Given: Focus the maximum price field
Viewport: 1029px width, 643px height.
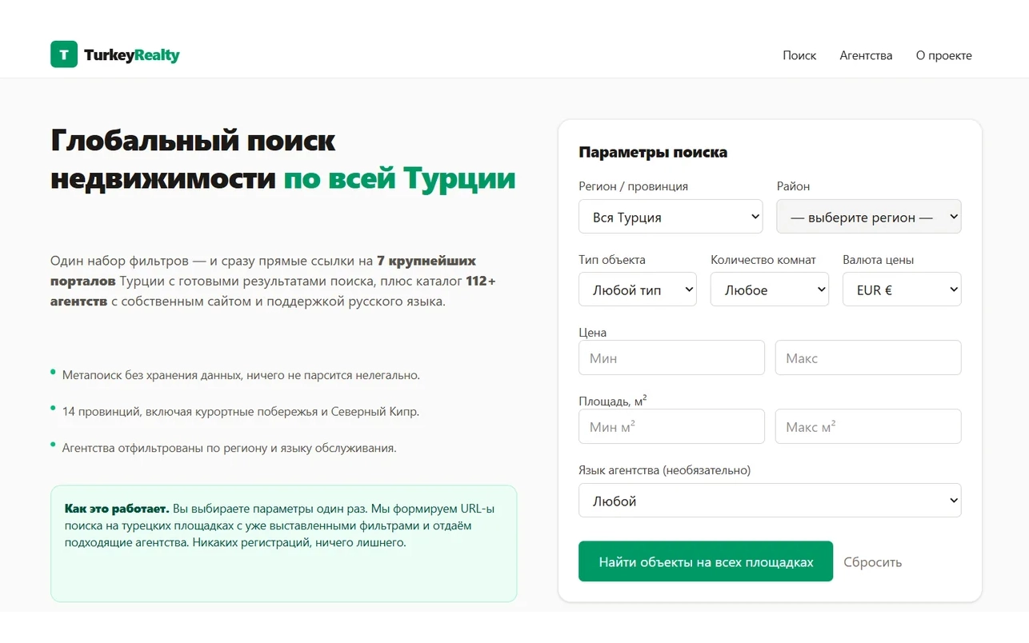Looking at the screenshot, I should pos(868,357).
